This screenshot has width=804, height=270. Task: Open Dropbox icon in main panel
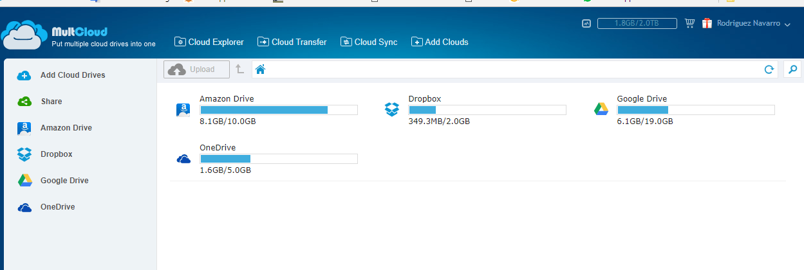[392, 109]
